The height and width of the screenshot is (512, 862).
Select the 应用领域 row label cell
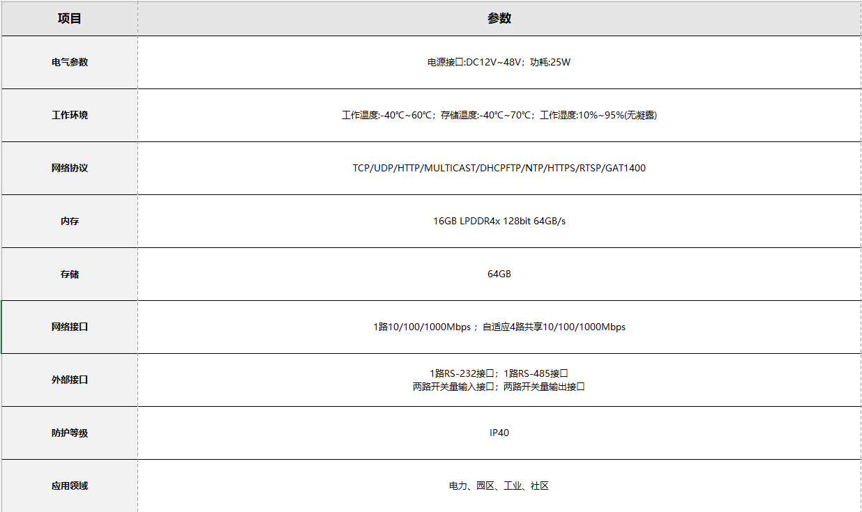(x=70, y=486)
